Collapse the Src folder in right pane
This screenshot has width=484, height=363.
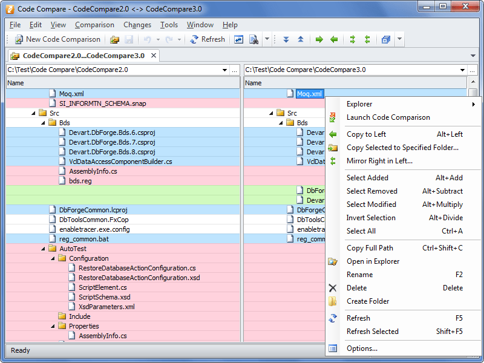271,113
